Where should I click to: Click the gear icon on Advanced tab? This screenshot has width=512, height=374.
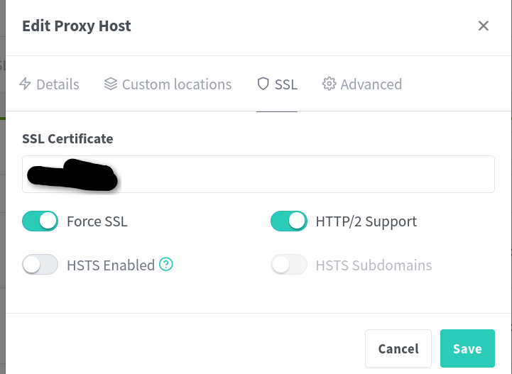tap(329, 84)
